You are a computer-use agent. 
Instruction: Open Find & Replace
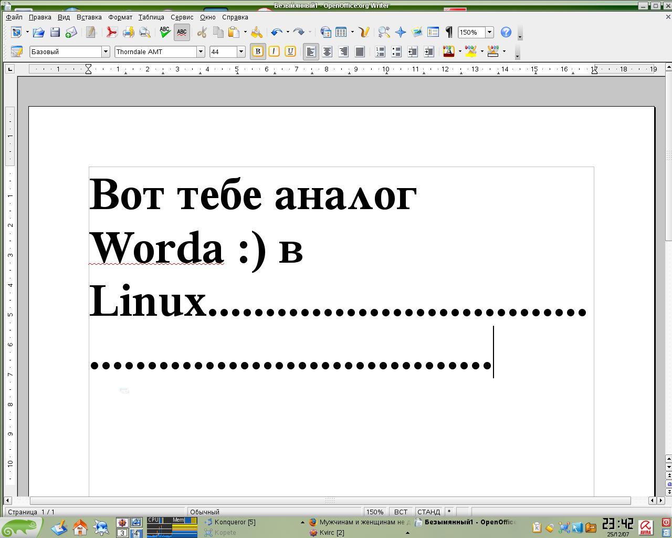click(x=384, y=32)
